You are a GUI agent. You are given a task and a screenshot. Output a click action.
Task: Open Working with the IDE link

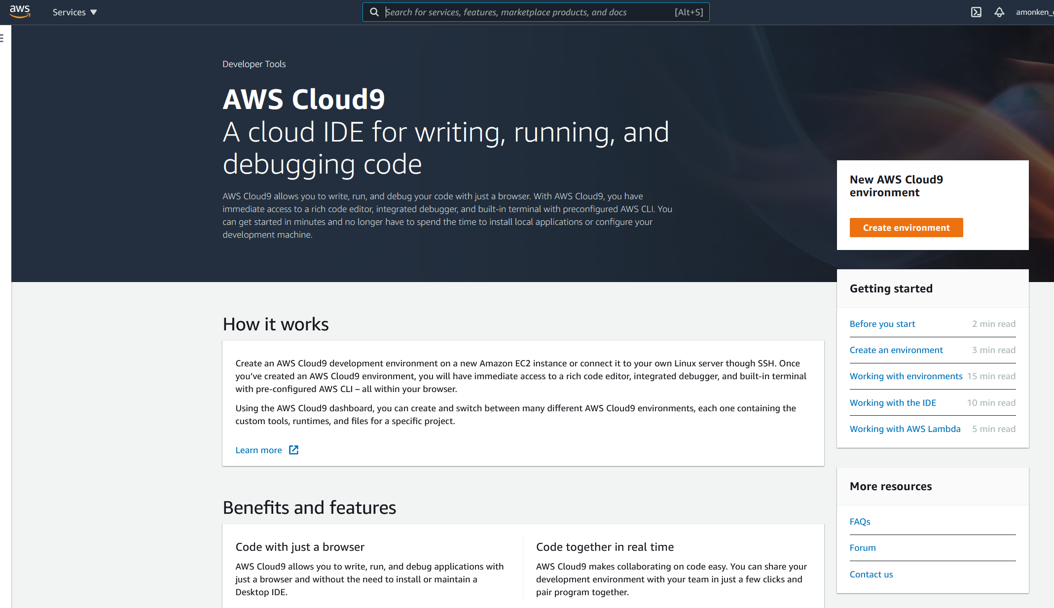coord(893,403)
